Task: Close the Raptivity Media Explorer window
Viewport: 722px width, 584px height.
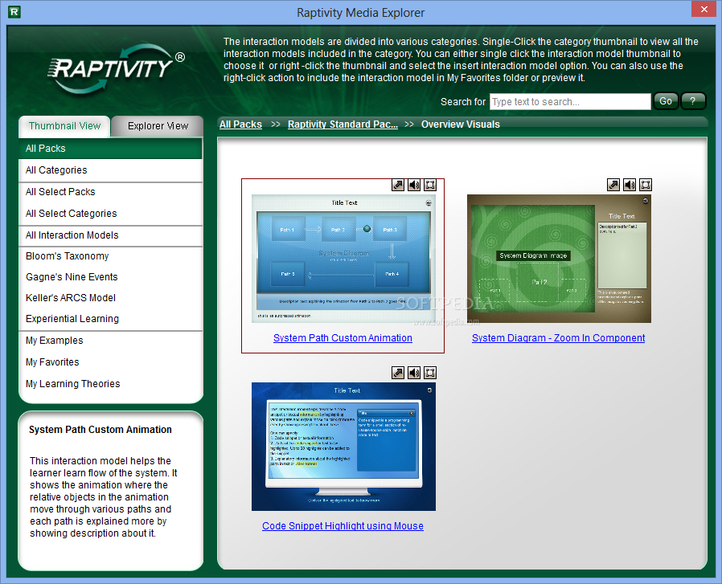Action: click(704, 9)
